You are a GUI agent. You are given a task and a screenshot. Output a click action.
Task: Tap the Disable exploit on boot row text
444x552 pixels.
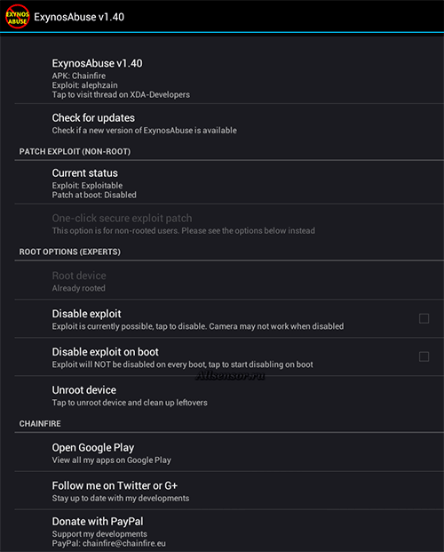point(183,357)
